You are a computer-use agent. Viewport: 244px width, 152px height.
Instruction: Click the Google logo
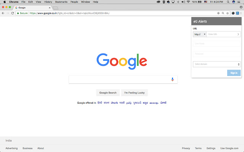pyautogui.click(x=122, y=62)
